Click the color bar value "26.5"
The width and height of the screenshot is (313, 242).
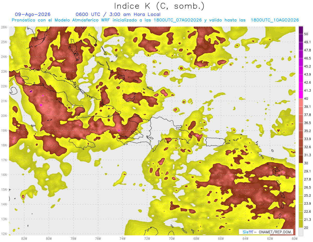pyautogui.click(x=308, y=187)
